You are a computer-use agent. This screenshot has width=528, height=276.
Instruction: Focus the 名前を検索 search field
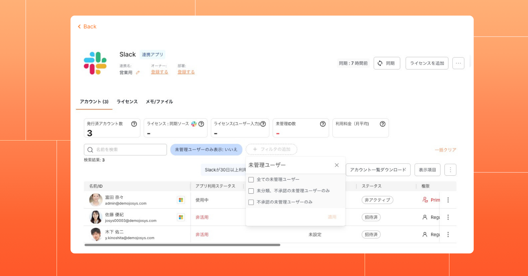[x=125, y=150]
